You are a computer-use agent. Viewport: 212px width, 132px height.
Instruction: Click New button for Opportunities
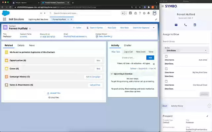(98, 60)
